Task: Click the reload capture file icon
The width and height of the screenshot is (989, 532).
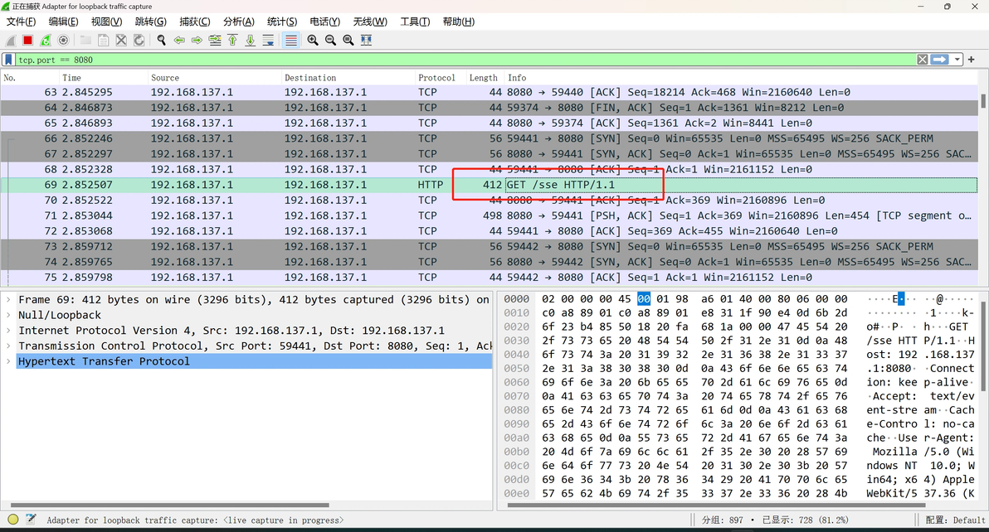Action: (139, 41)
